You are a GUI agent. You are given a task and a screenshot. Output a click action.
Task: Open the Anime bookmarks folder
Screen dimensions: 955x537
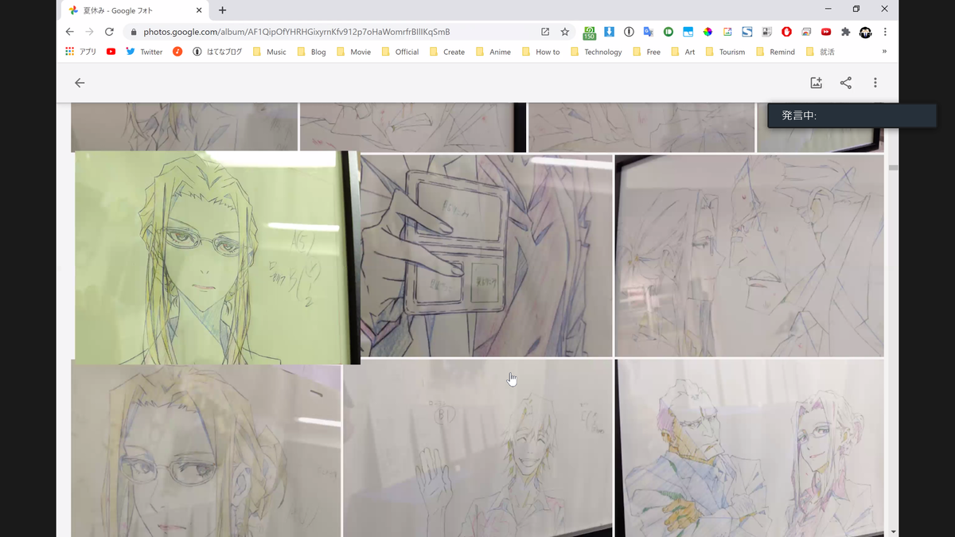tap(493, 52)
